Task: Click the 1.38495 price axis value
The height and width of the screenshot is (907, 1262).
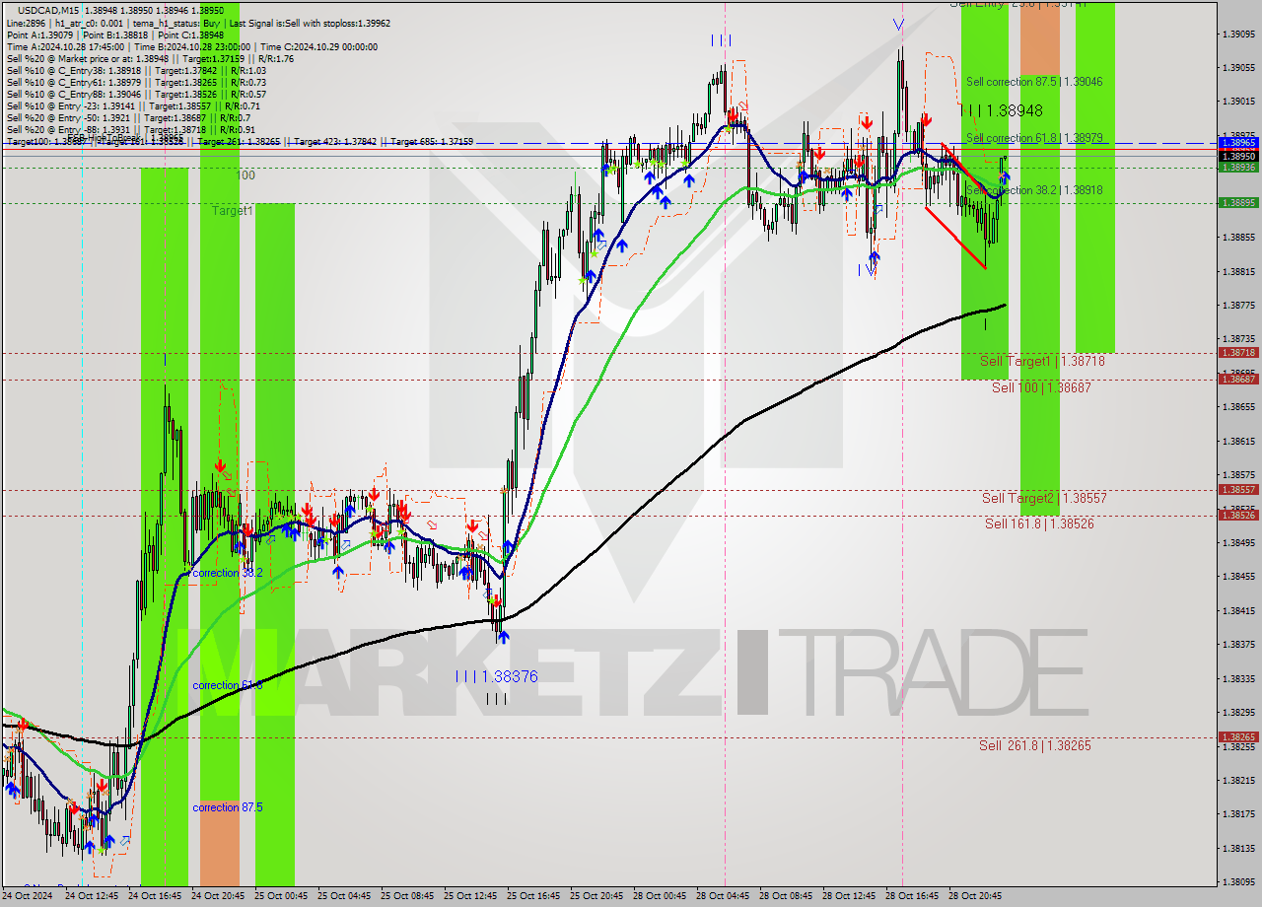Action: point(1239,543)
